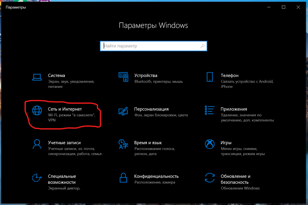Open the Время и язык label
The height and width of the screenshot is (205, 308).
click(148, 143)
